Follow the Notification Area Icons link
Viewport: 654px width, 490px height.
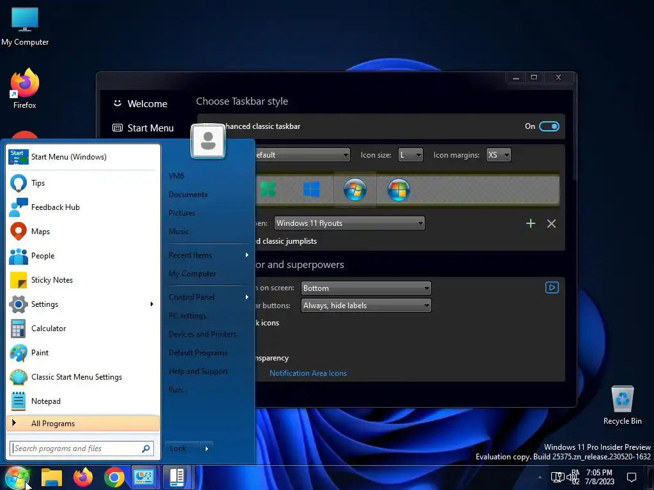pyautogui.click(x=308, y=373)
